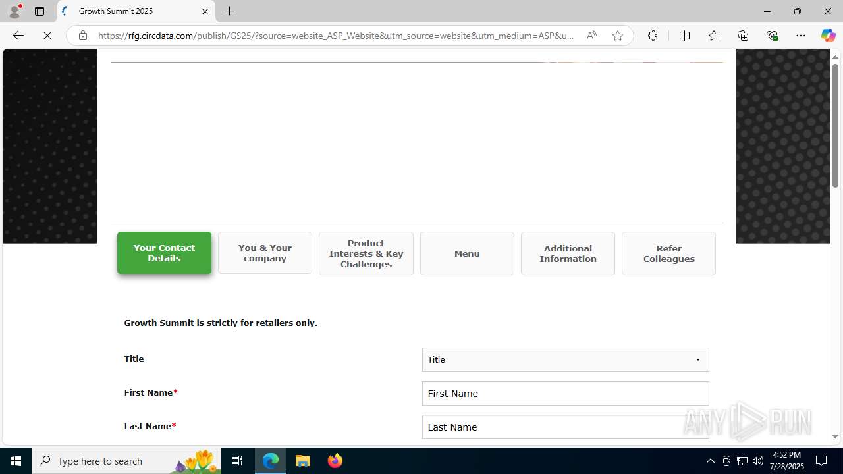Open the tab actions menu icon
Screen dimensions: 843x474
(x=40, y=11)
